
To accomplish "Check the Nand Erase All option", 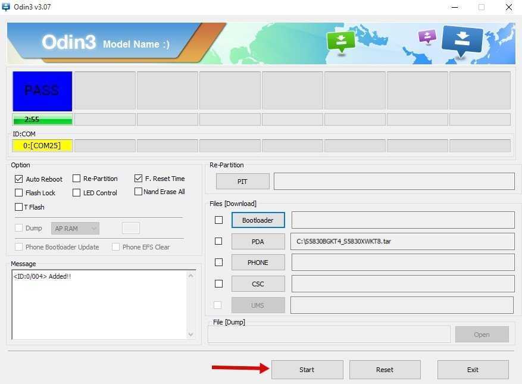I will pyautogui.click(x=138, y=192).
